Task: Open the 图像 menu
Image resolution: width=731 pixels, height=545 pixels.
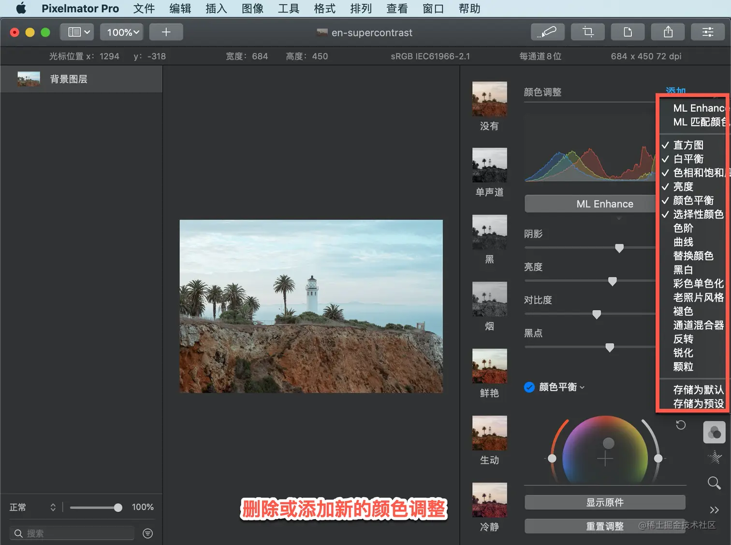Action: click(252, 8)
